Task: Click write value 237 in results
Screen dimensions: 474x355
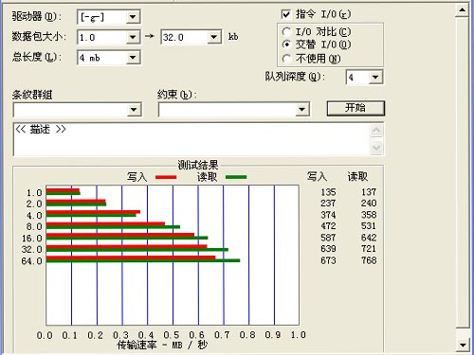Action: click(x=328, y=204)
